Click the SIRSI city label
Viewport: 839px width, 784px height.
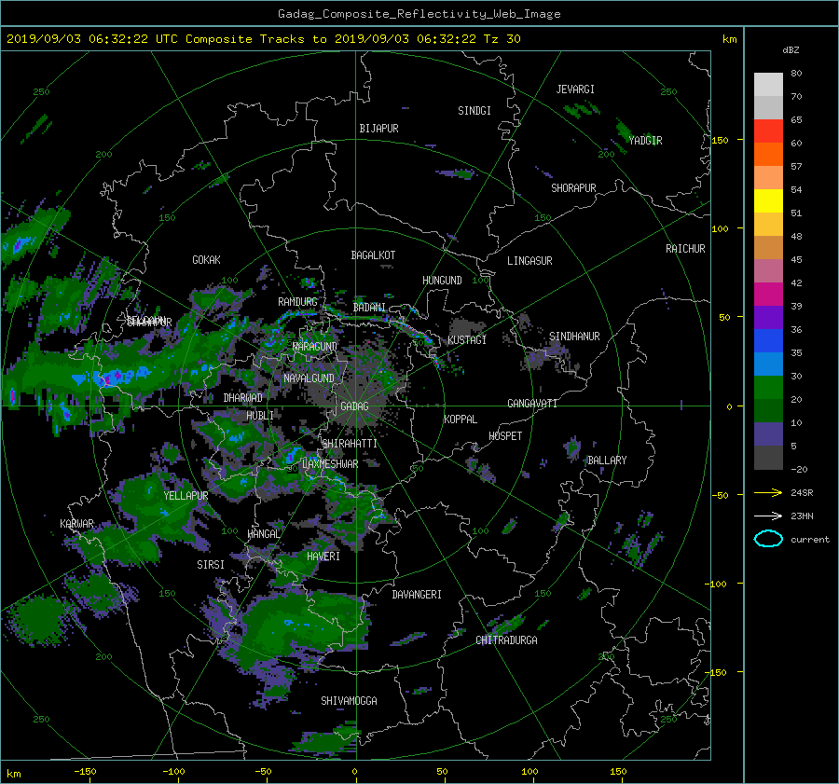point(211,565)
